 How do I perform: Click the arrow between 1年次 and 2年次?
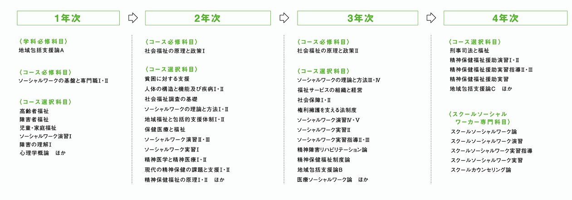133,18
